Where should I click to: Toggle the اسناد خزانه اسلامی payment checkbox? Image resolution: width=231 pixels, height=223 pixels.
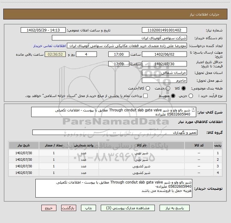[145, 96]
